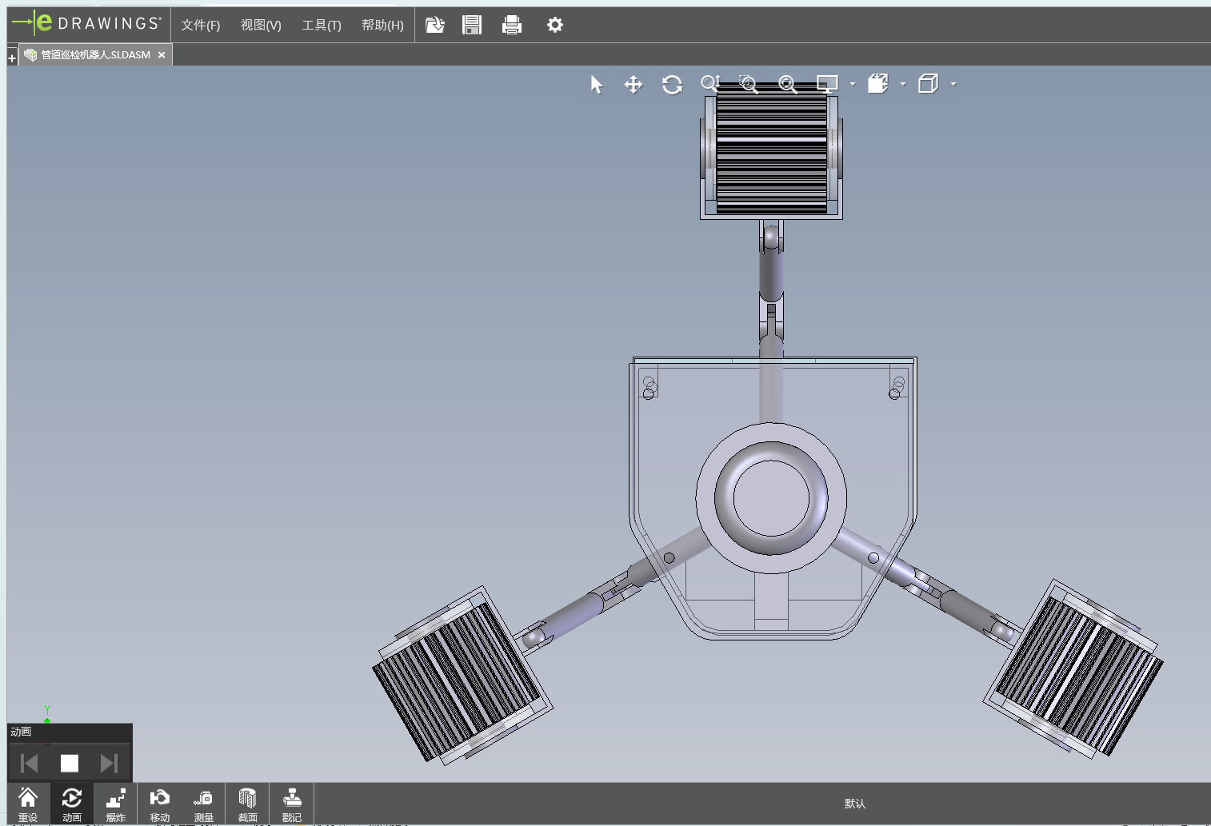Open the Measure (测量) tool
The width and height of the screenshot is (1211, 826).
pyautogui.click(x=203, y=804)
